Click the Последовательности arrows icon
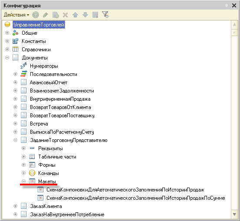This screenshot has height=221, width=240. point(23,74)
